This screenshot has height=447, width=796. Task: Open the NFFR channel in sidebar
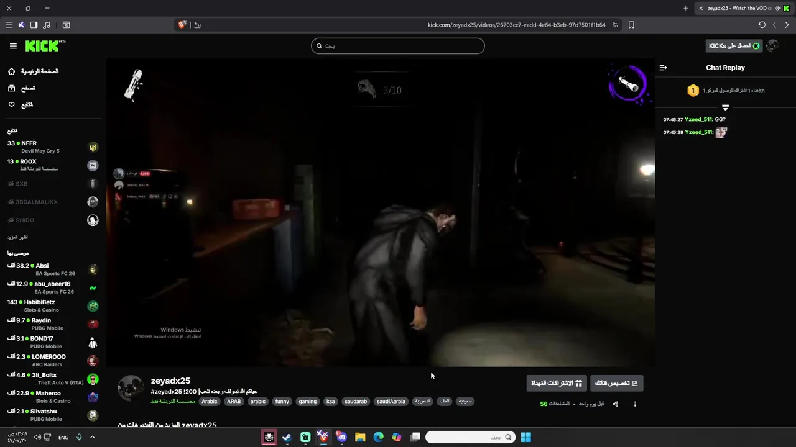coord(53,147)
